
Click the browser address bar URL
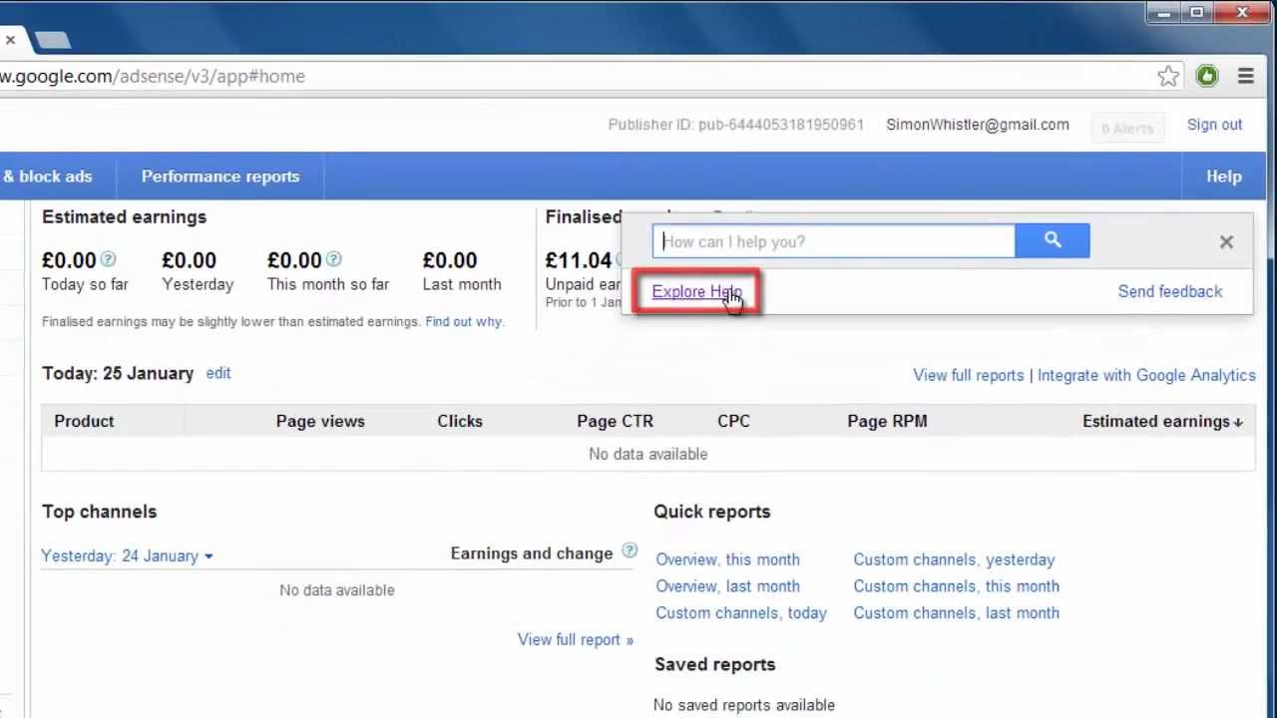coord(153,76)
